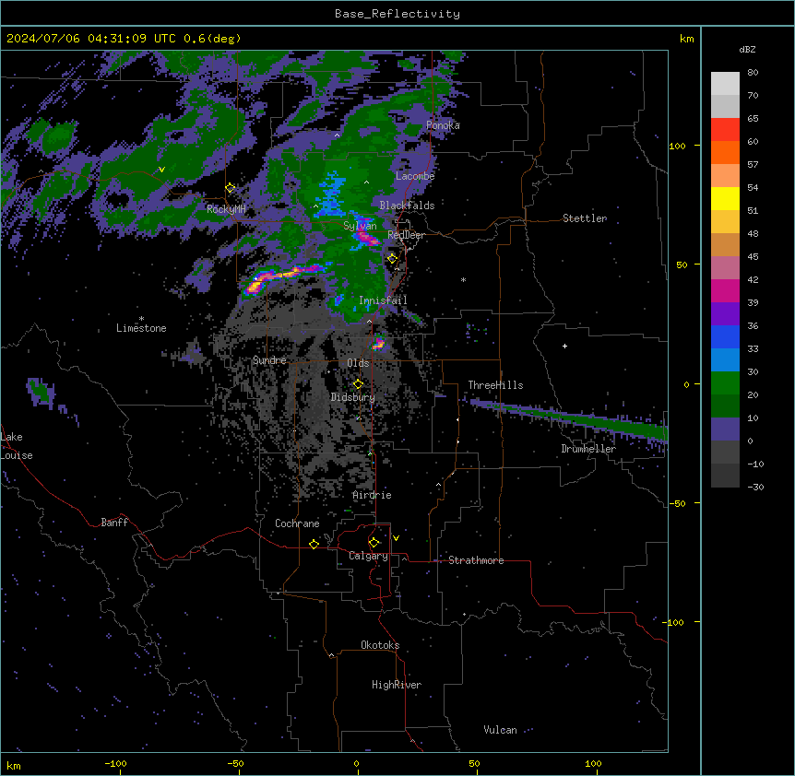Click the Drumheller label
The width and height of the screenshot is (795, 776).
pos(588,449)
